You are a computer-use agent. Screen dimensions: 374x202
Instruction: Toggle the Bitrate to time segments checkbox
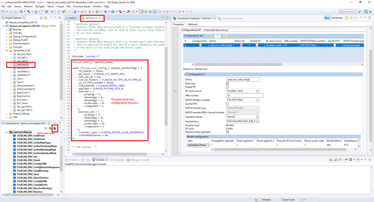227,132
